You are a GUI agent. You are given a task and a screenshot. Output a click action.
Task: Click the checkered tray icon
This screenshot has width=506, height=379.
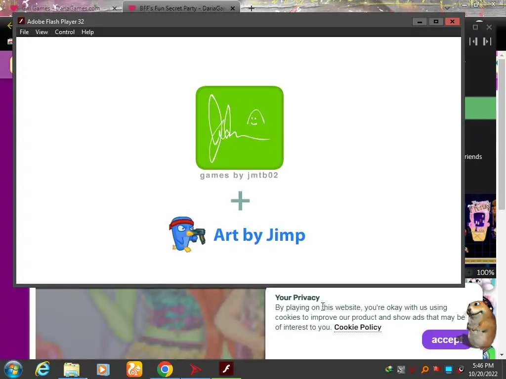click(401, 369)
